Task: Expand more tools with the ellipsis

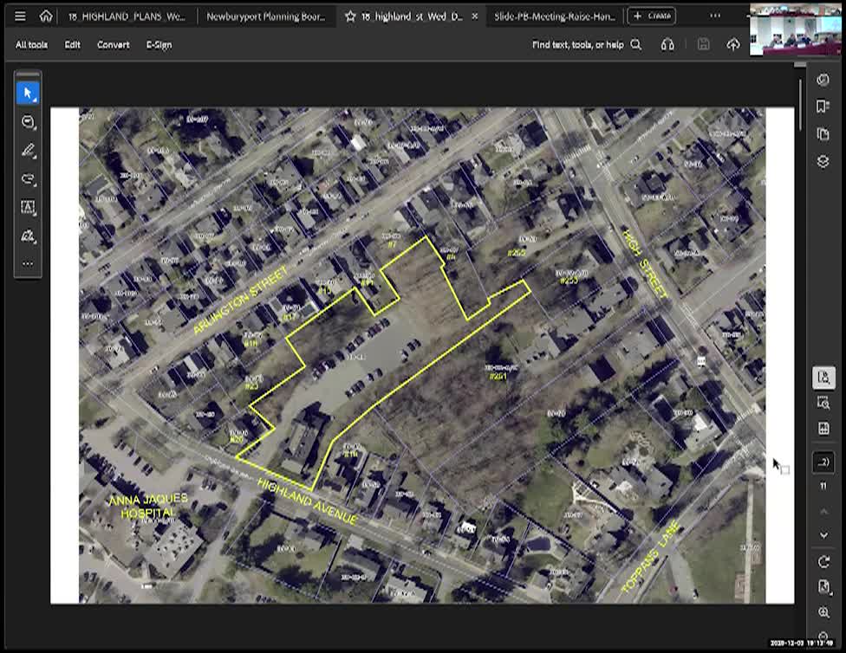Action: click(x=29, y=263)
